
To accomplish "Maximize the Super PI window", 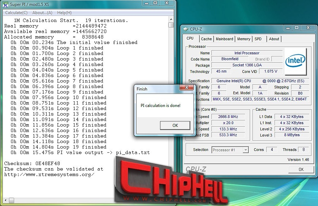I will pyautogui.click(x=155, y=3).
